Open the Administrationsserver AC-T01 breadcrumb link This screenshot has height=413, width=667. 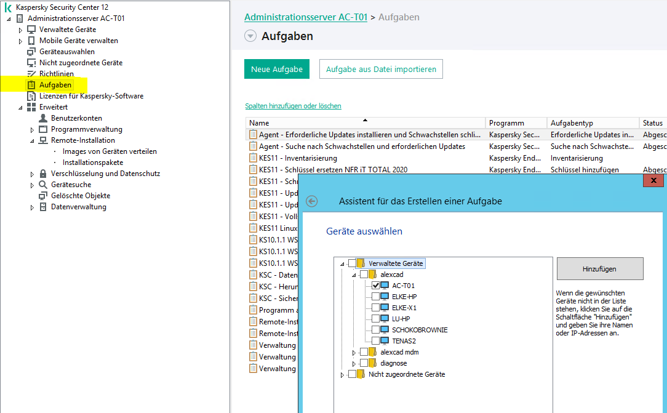tap(306, 17)
